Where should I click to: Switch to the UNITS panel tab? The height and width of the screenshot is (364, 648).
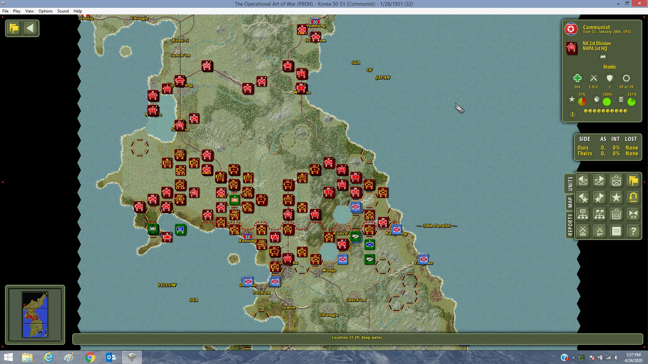(x=570, y=184)
